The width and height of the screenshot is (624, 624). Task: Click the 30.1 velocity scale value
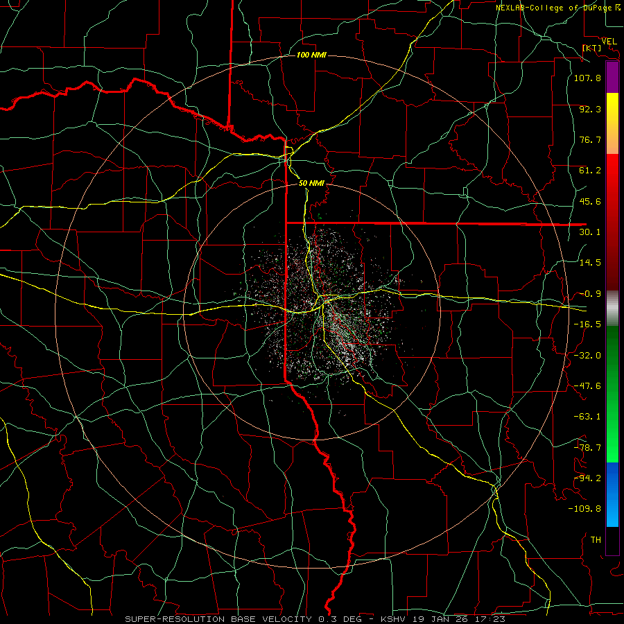point(590,232)
